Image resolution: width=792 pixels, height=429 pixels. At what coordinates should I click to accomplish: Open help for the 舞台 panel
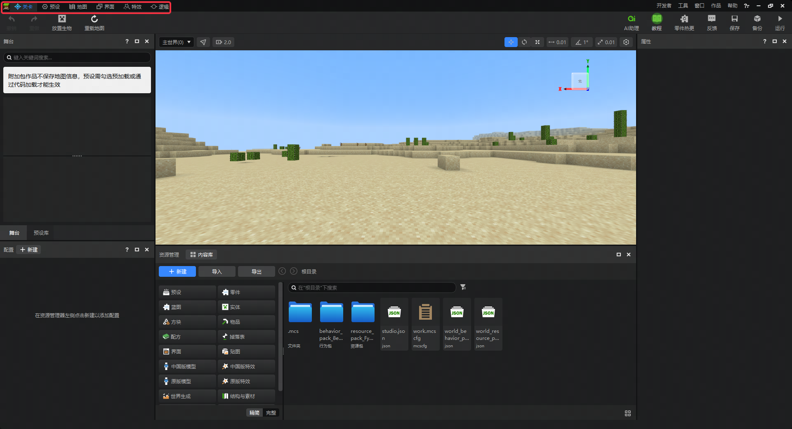[127, 41]
